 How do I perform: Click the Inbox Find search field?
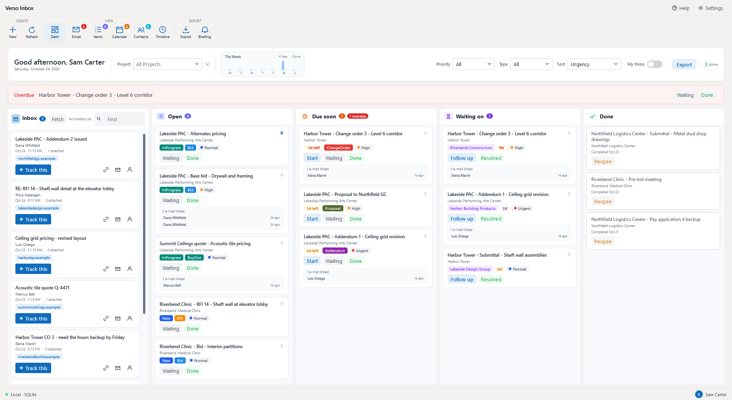120,119
